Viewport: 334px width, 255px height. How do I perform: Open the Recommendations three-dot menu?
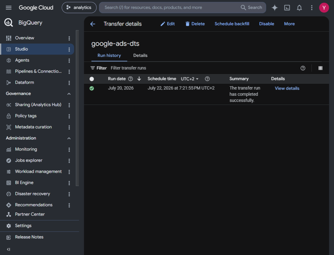[x=69, y=205]
